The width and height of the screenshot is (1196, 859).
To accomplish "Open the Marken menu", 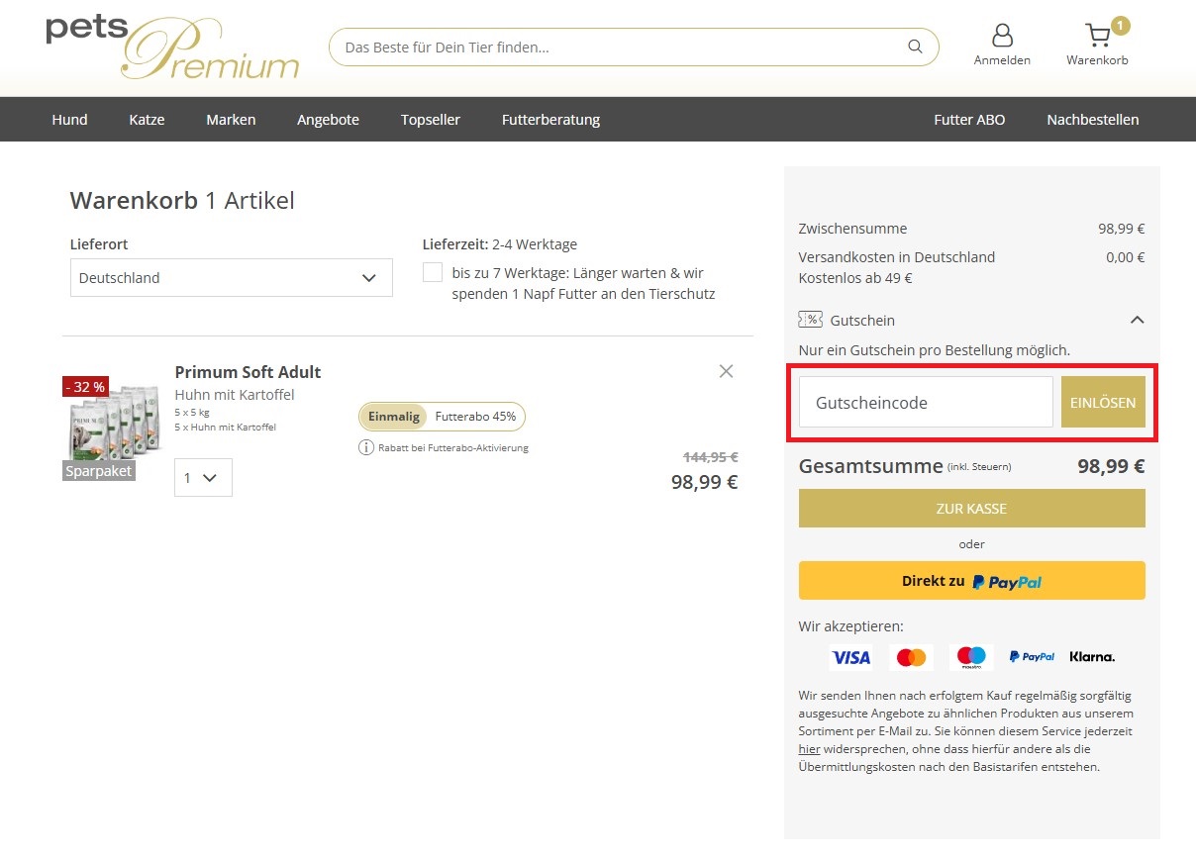I will 231,120.
